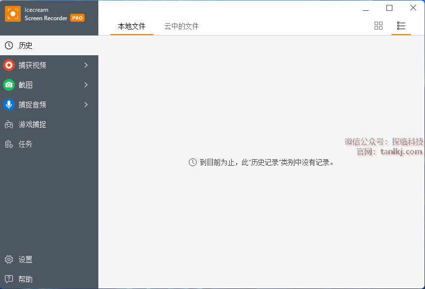Open 游戏捕捉 game capture mode

(x=32, y=124)
